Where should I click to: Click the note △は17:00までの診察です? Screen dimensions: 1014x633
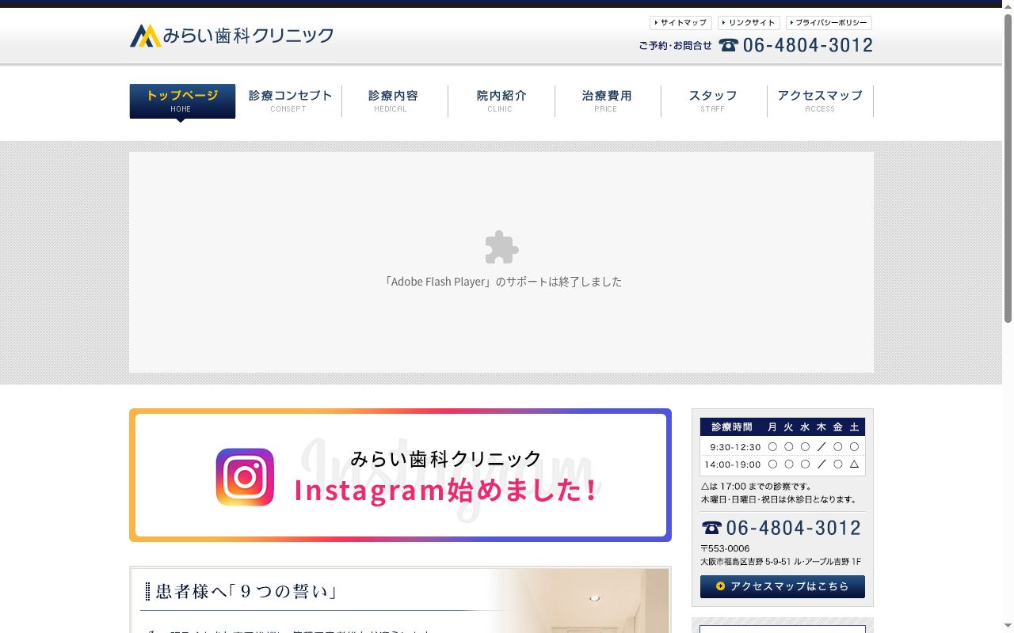(757, 486)
